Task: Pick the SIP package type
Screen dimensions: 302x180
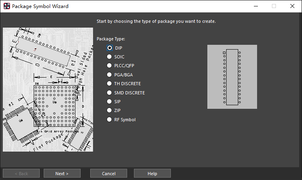Action: point(109,102)
